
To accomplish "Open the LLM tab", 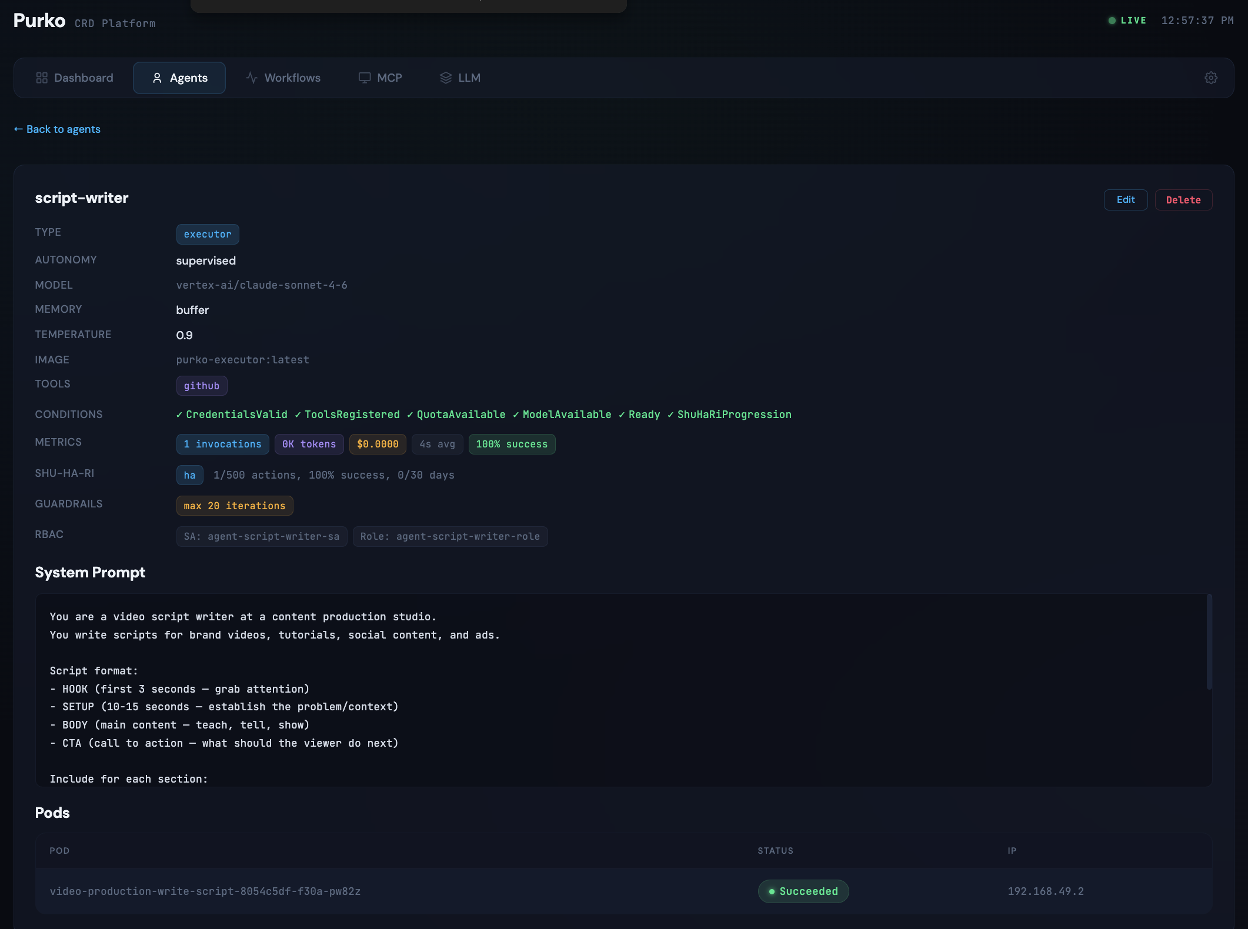I will click(460, 78).
